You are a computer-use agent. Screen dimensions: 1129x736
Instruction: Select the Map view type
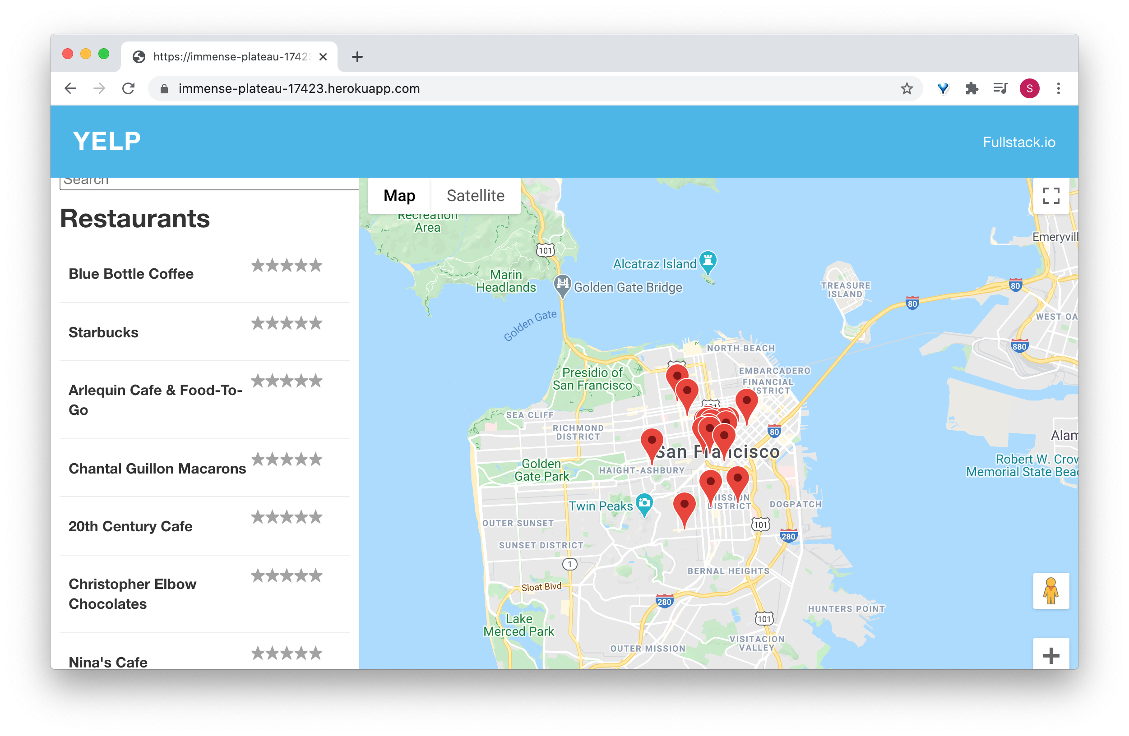[x=399, y=195]
